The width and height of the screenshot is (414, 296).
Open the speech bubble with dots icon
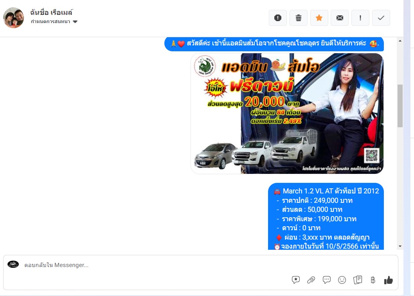tap(327, 280)
